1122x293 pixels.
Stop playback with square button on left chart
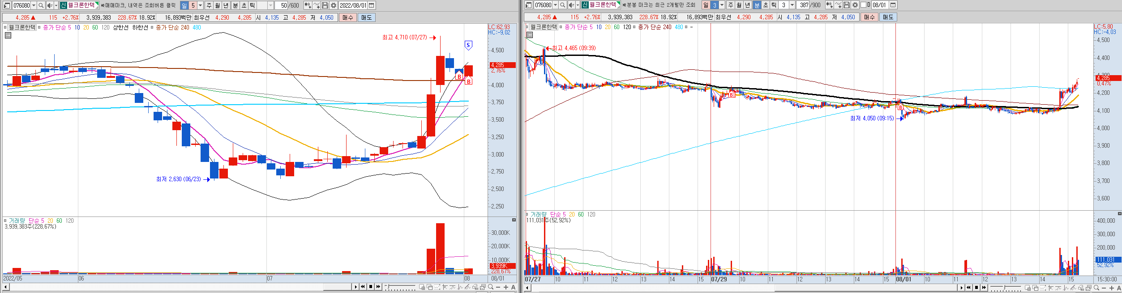pos(370,287)
